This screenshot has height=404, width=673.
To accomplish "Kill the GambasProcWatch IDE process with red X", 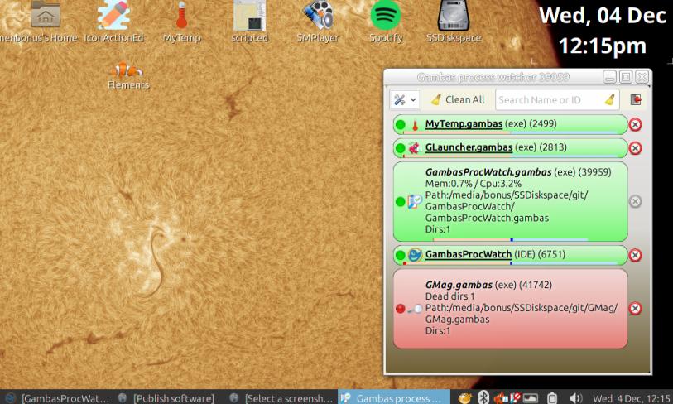I will coord(635,255).
